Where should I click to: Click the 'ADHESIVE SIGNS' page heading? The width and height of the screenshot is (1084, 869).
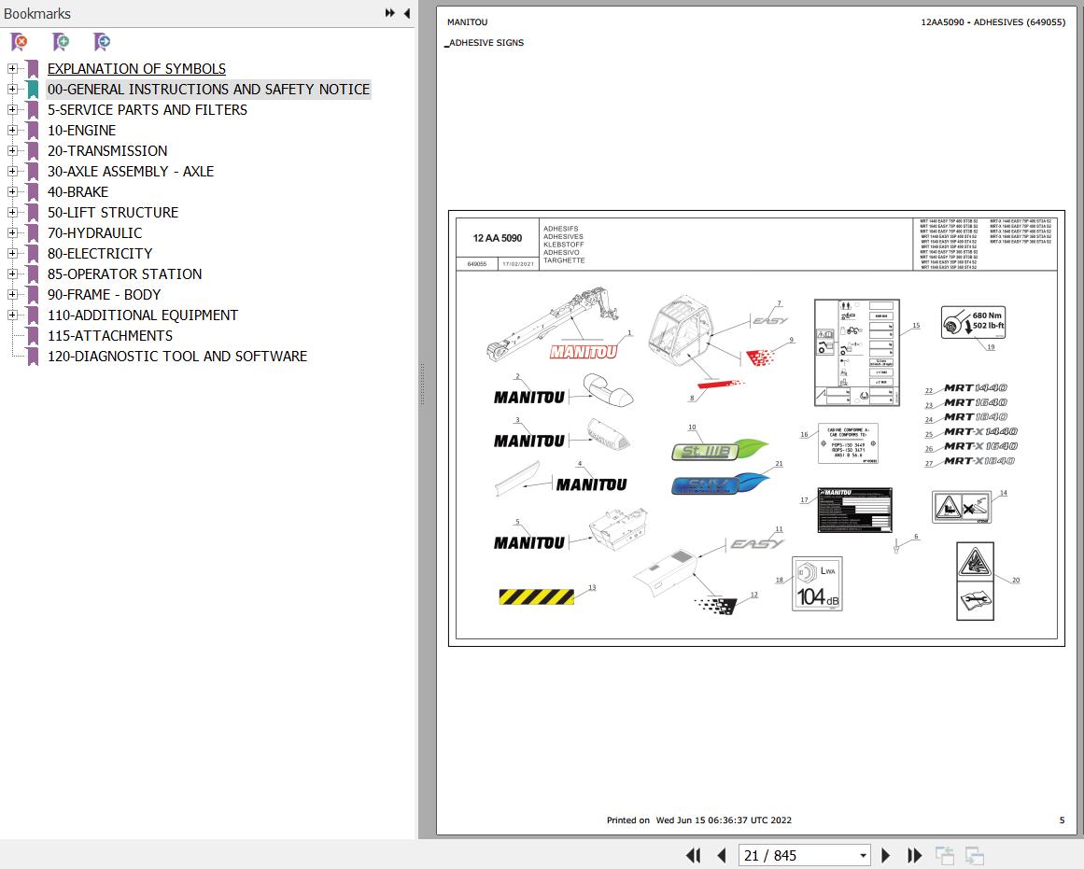click(x=486, y=42)
